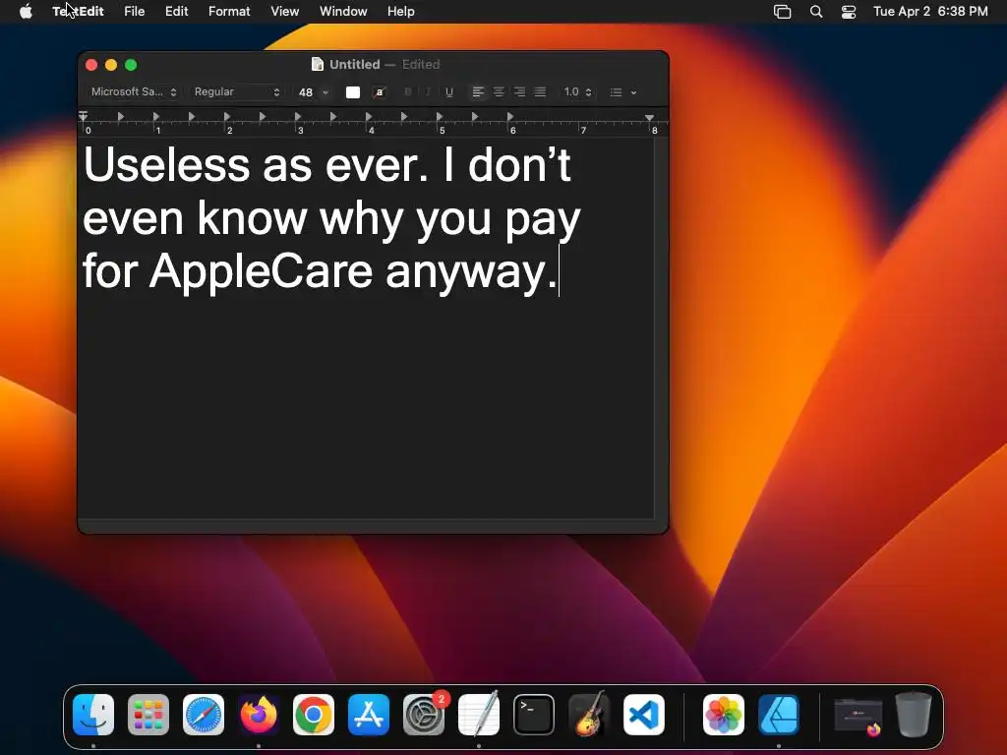
Task: Toggle bold formatting
Action: [x=407, y=92]
